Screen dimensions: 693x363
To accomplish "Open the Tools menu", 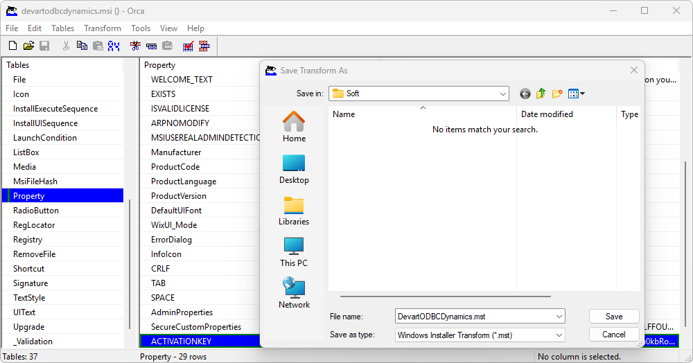I will pos(141,28).
